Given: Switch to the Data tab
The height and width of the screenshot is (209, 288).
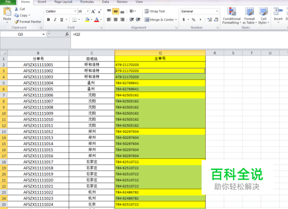Looking at the screenshot, I should [x=105, y=2].
